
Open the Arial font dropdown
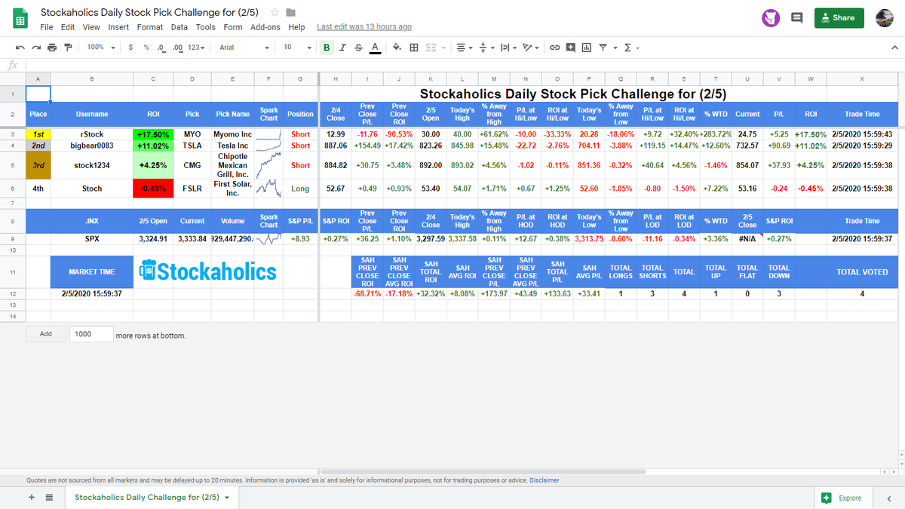click(x=244, y=48)
